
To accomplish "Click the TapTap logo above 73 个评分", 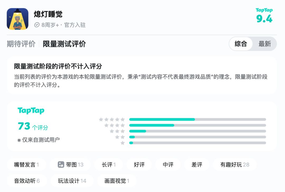I will click(x=31, y=111).
